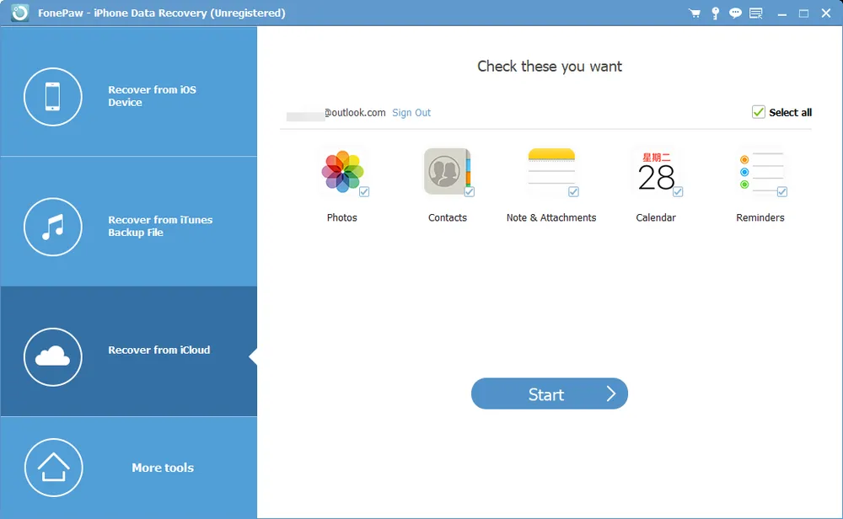
Task: Click the Photos flower icon
Action: click(342, 172)
